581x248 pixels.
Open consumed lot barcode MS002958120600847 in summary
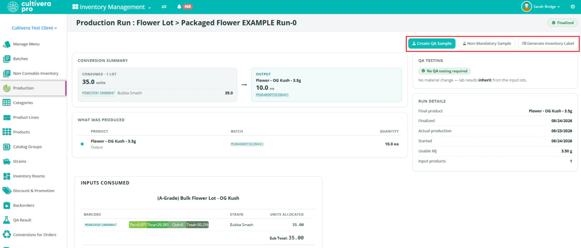pyautogui.click(x=98, y=93)
